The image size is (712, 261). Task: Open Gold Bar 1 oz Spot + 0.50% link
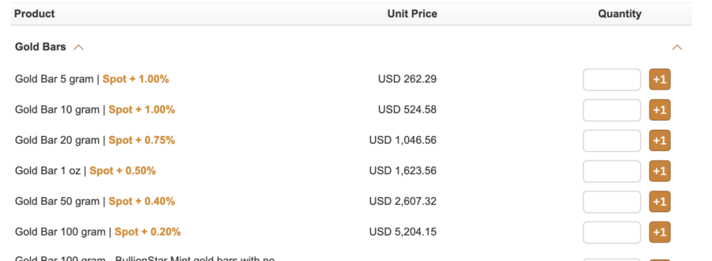(123, 171)
